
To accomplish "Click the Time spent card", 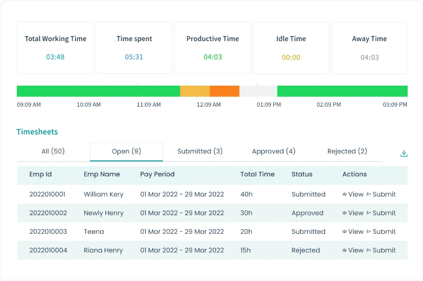I will [134, 47].
